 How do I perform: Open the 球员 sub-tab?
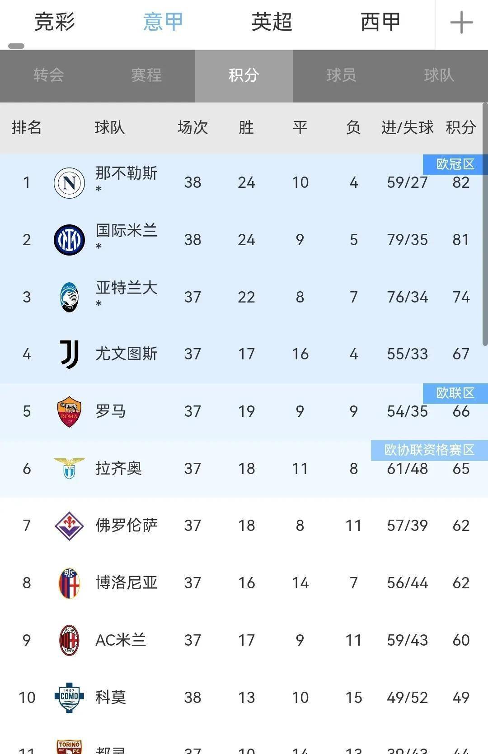point(342,75)
